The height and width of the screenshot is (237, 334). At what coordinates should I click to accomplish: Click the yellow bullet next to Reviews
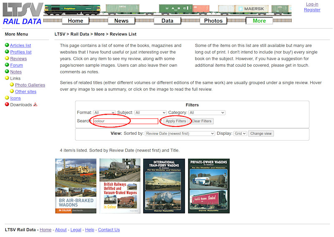[x=7, y=59]
